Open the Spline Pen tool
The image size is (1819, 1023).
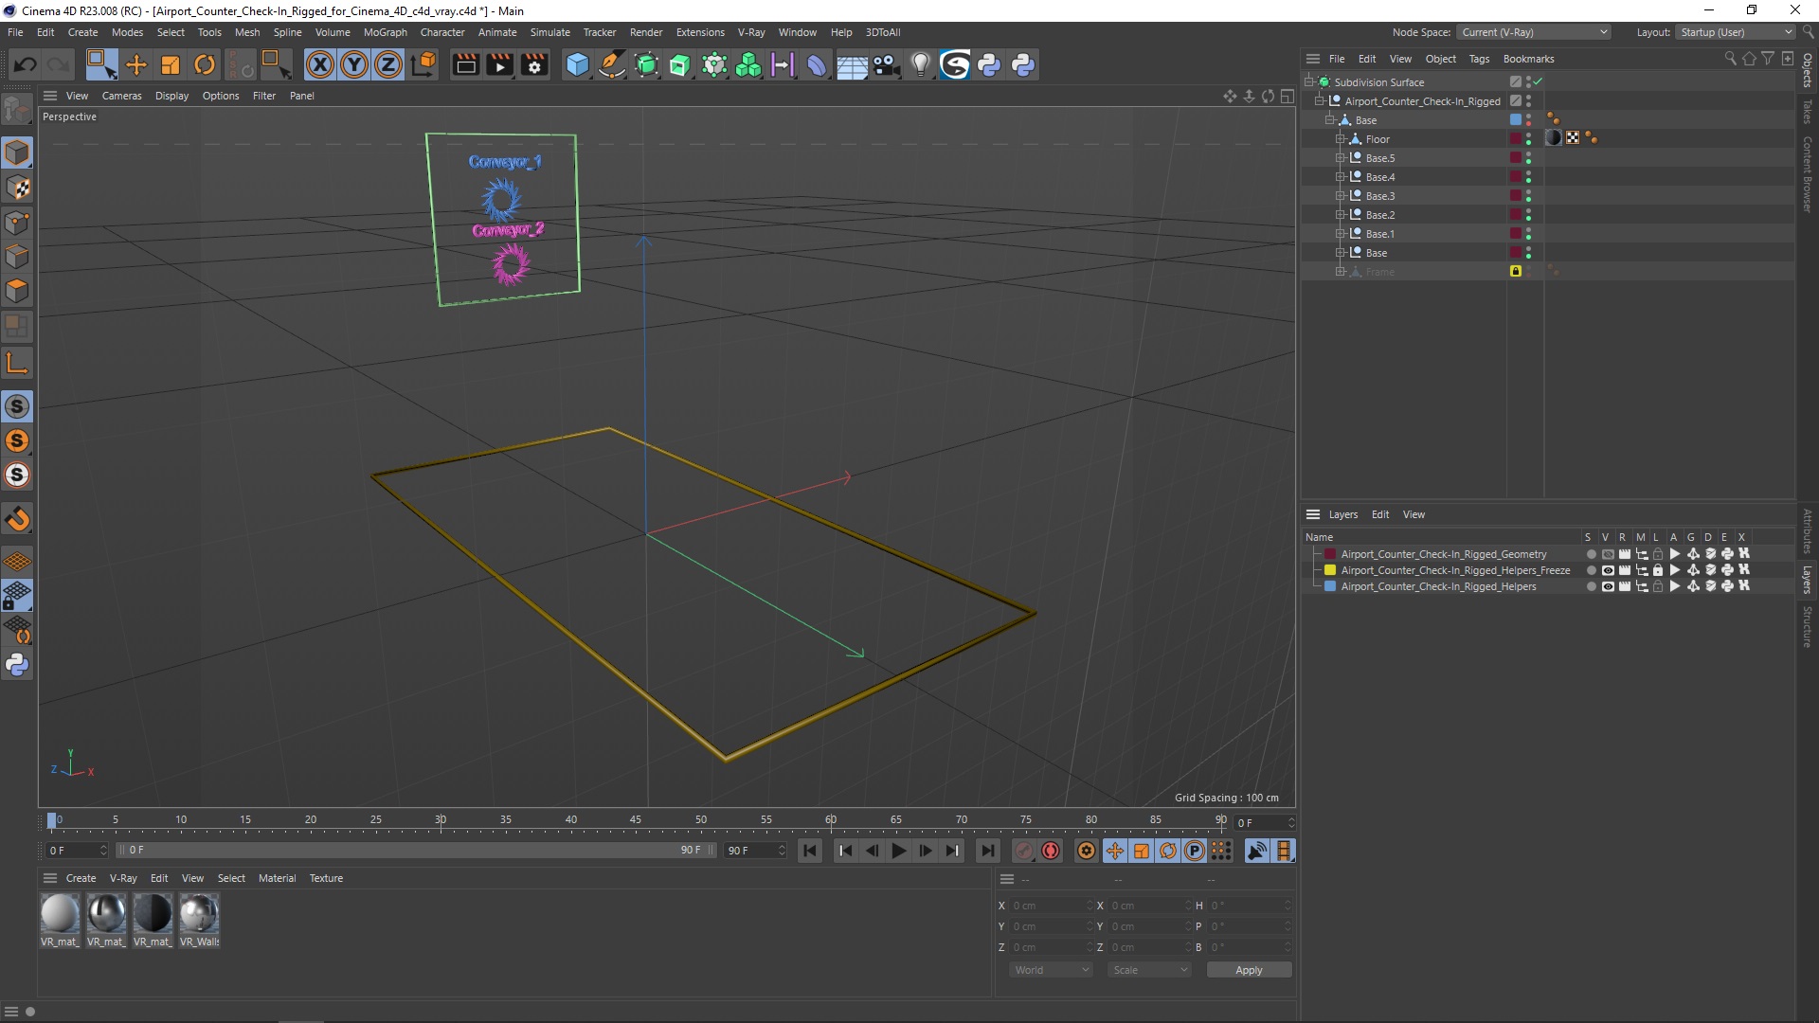click(612, 64)
